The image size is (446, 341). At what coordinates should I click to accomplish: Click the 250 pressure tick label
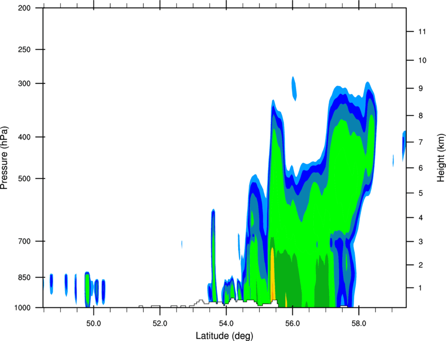tap(24, 50)
